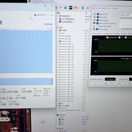This screenshot has height=132, width=132.
Task: Click the 欄位 column header
Action: click(59, 13)
